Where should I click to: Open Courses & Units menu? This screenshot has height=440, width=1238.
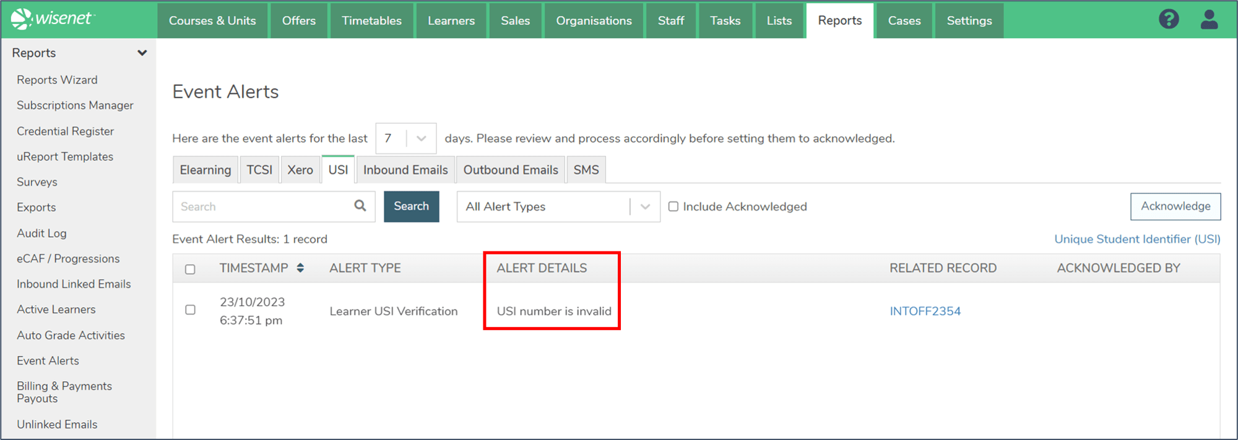[212, 20]
